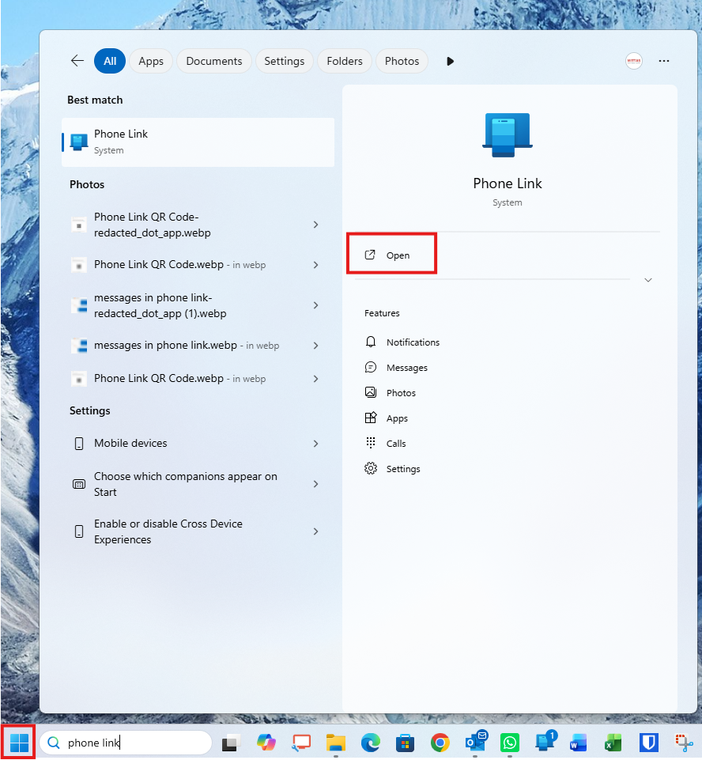The height and width of the screenshot is (760, 702).
Task: Open the Settings feature with gear icon
Action: click(392, 469)
